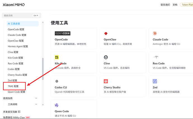
Task: Click sidebar scroll up arrow
Action: coord(43,22)
